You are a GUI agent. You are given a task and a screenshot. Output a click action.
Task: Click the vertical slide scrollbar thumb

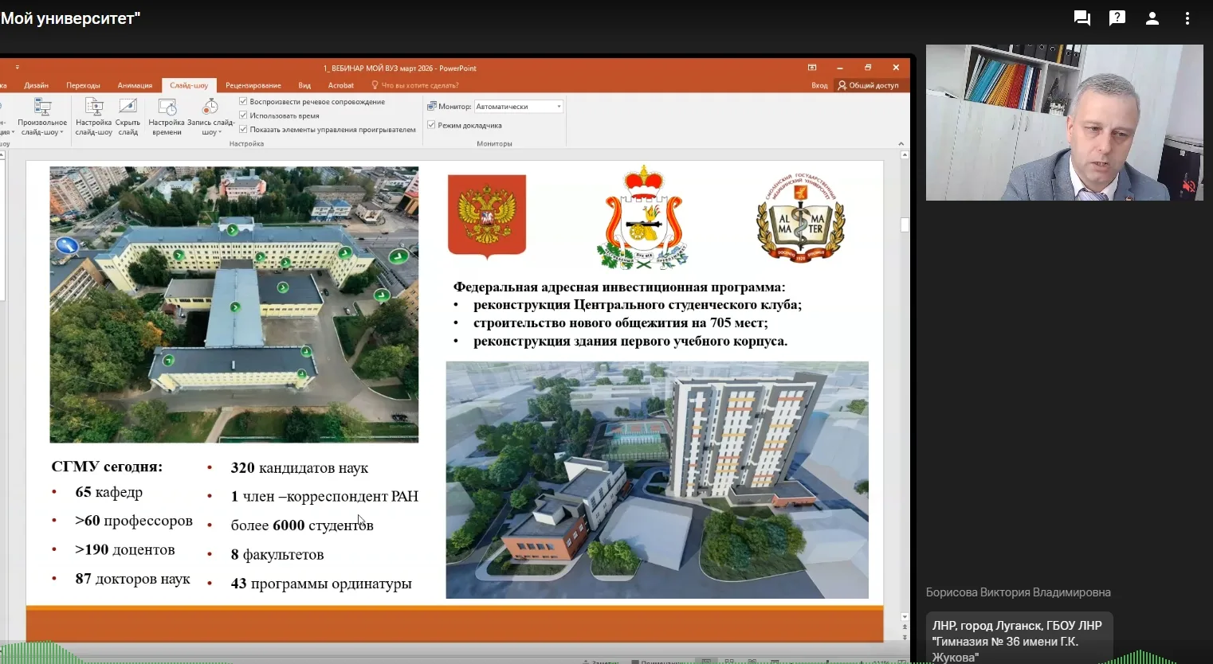point(905,225)
